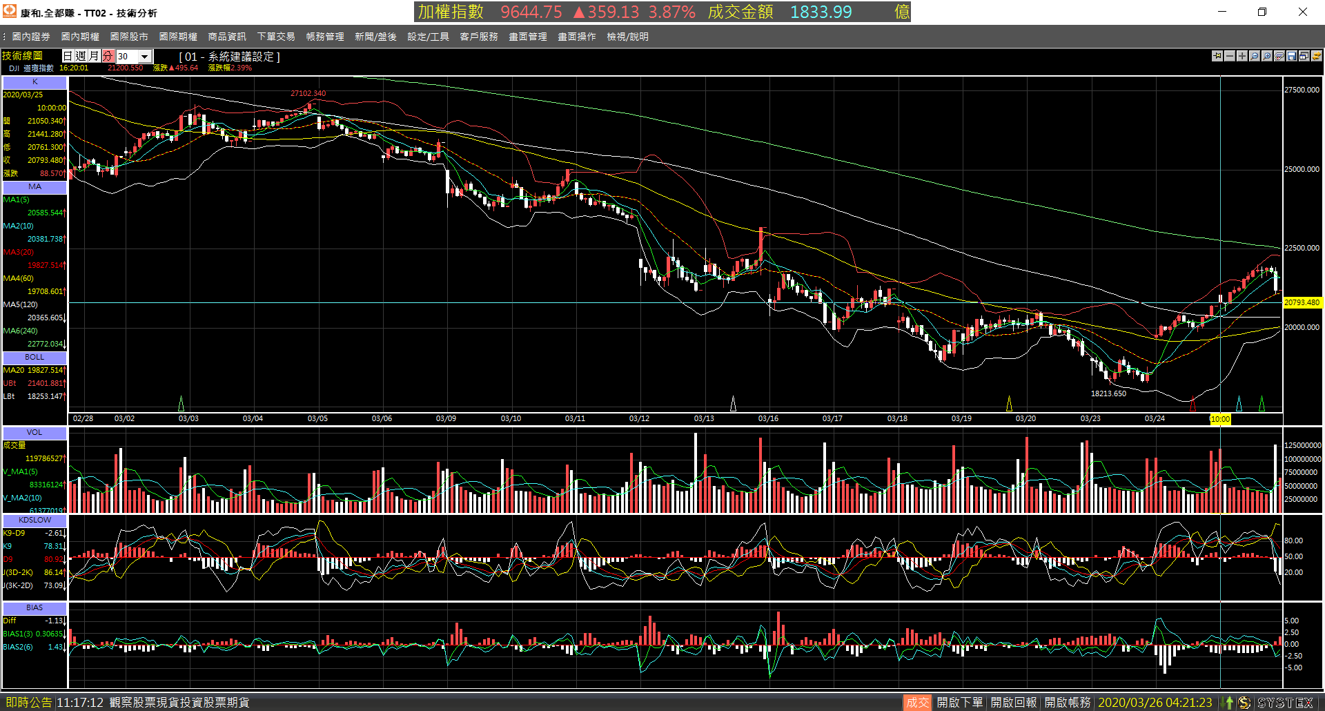Open the 下單交易 menu
Screen dimensions: 1325x711
coord(276,37)
